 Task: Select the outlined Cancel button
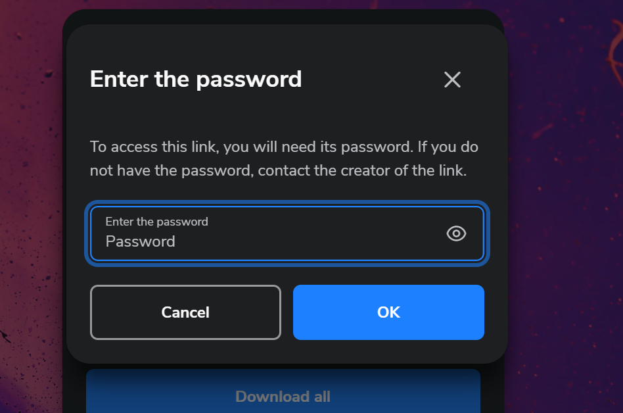pos(185,312)
